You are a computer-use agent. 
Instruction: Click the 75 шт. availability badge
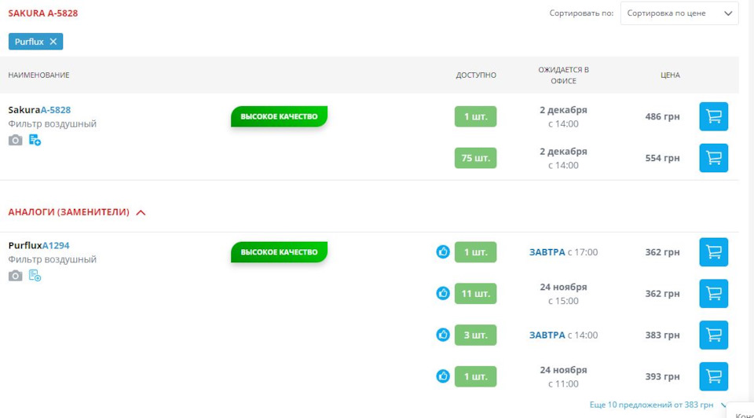tap(476, 158)
